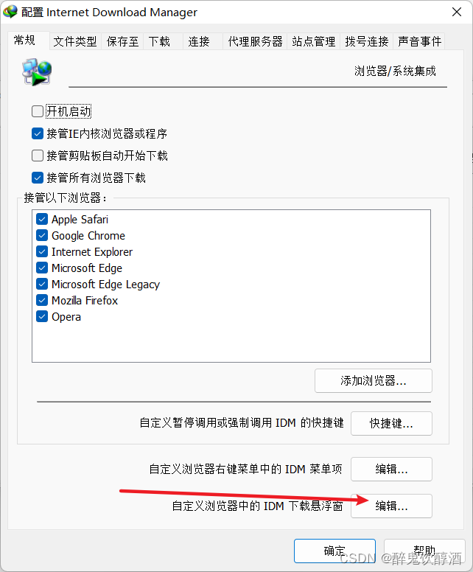Toggle Google Chrome browser checkbox
Image resolution: width=473 pixels, height=572 pixels.
42,236
